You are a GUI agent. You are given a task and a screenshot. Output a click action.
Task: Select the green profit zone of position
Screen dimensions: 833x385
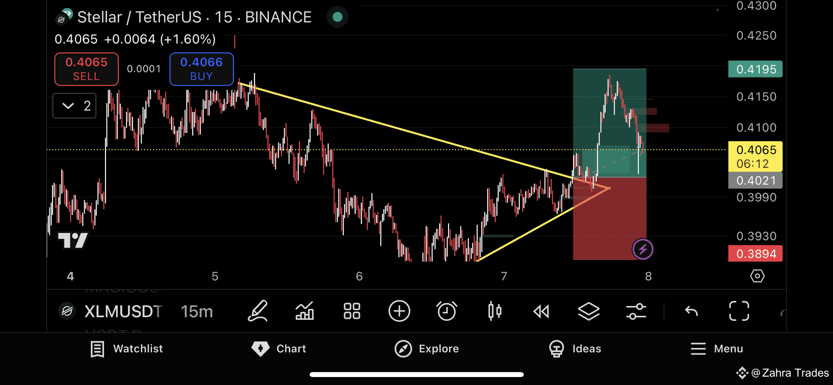pos(609,123)
